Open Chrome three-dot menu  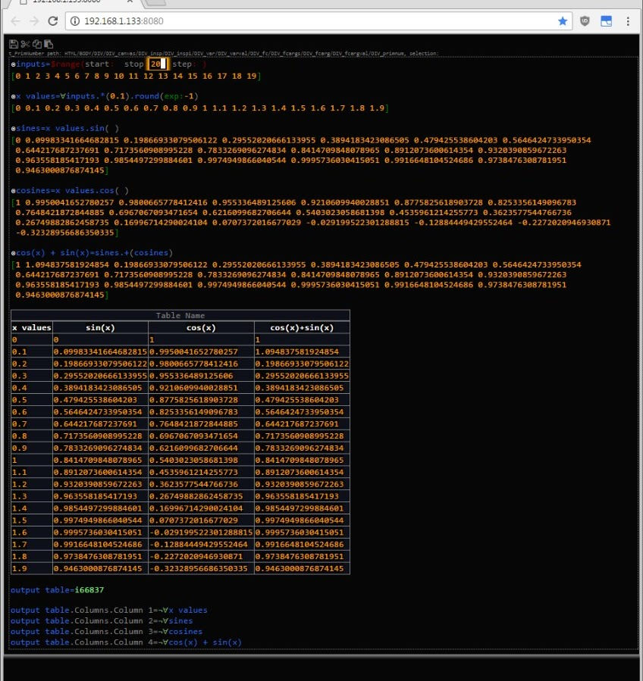pos(629,21)
